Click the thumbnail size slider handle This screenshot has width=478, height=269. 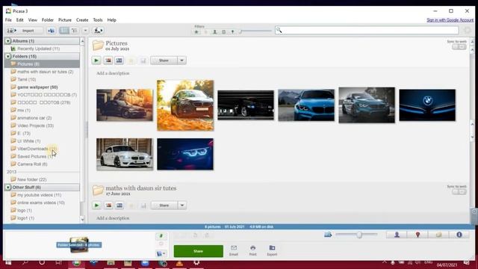tap(359, 235)
